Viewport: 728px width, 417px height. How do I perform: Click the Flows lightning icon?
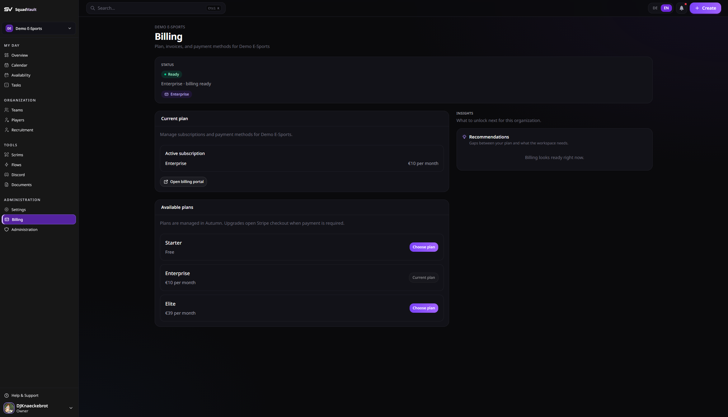click(7, 165)
